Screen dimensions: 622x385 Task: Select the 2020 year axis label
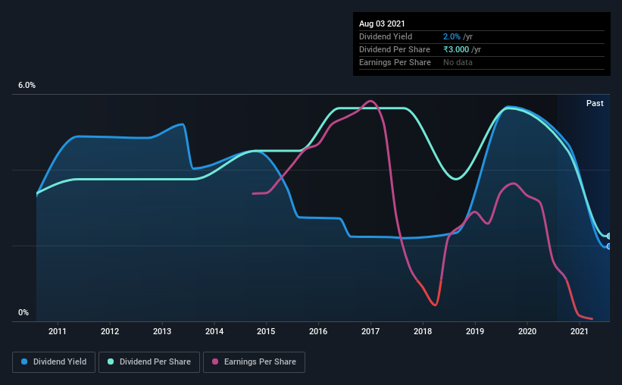pos(527,332)
